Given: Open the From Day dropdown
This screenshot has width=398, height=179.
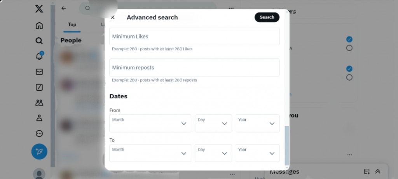Looking at the screenshot, I should click(x=213, y=123).
